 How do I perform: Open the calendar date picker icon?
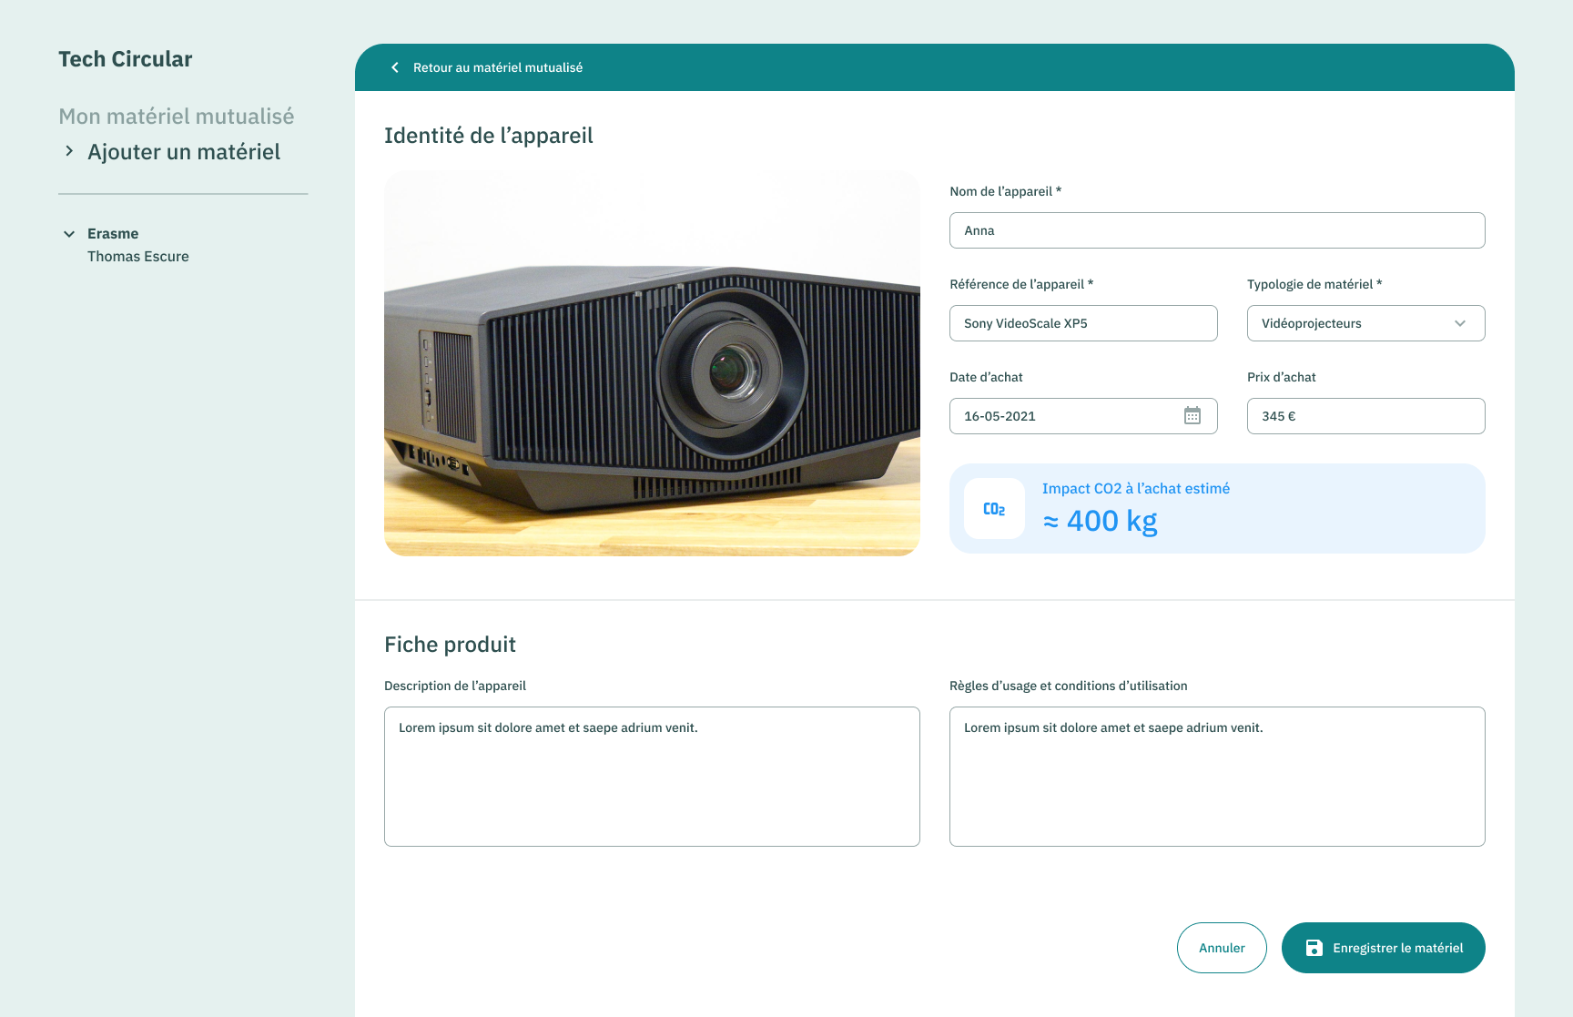tap(1192, 416)
